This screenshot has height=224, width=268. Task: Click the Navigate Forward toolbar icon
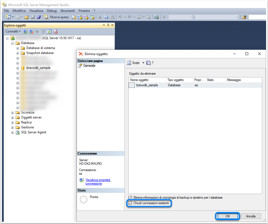(148, 17)
